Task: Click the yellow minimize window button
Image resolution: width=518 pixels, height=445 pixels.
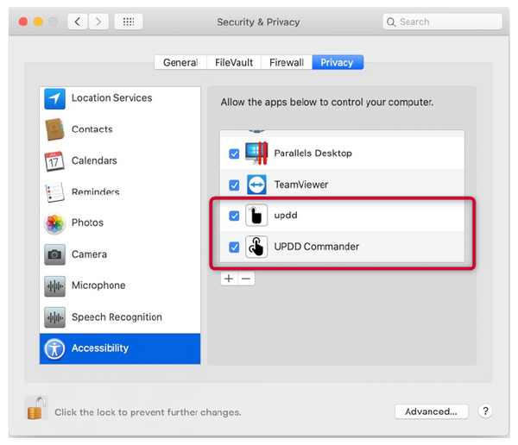Action: tap(38, 22)
